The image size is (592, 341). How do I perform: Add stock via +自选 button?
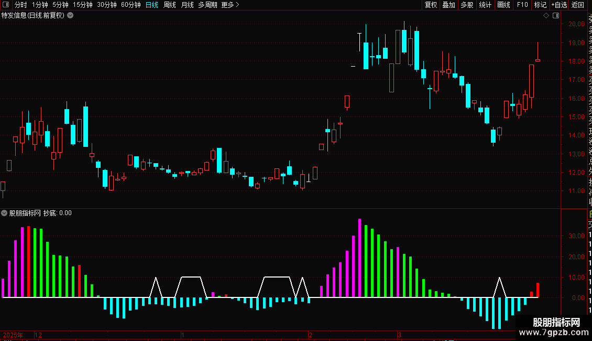(x=559, y=5)
